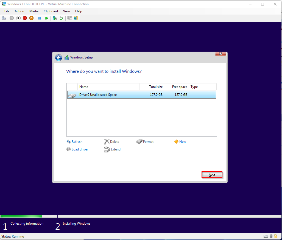Click the Start VM power icon

12,18
